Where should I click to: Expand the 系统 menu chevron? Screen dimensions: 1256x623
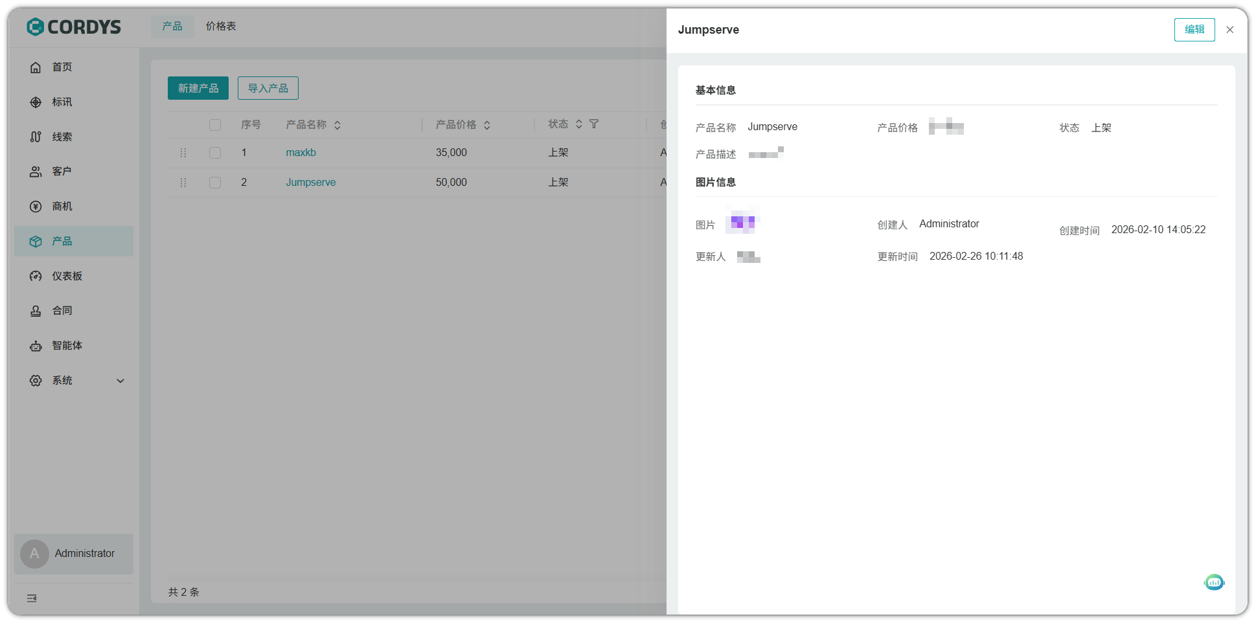(120, 381)
